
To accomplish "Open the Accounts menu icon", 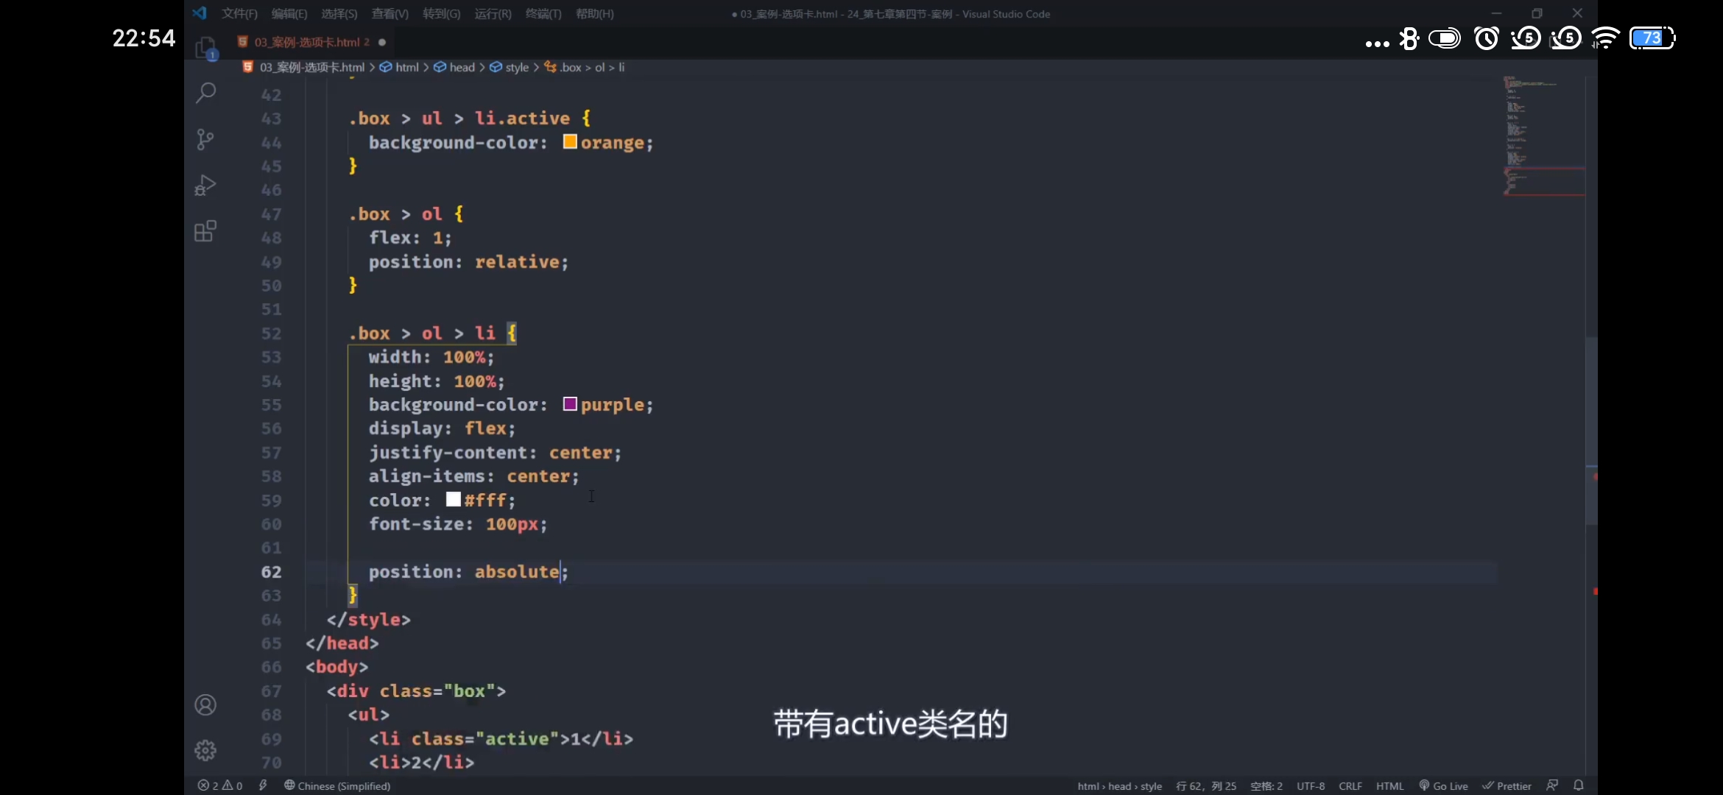I will (205, 705).
